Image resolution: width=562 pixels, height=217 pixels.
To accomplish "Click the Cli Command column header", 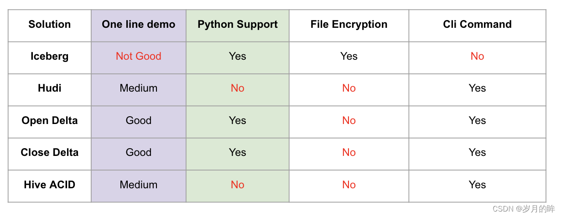I will (477, 25).
